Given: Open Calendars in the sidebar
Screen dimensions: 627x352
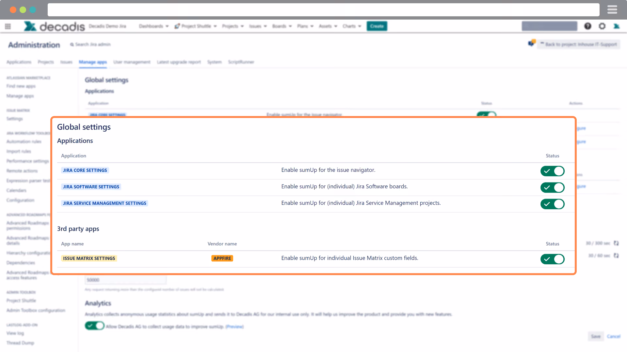Looking at the screenshot, I should (16, 190).
